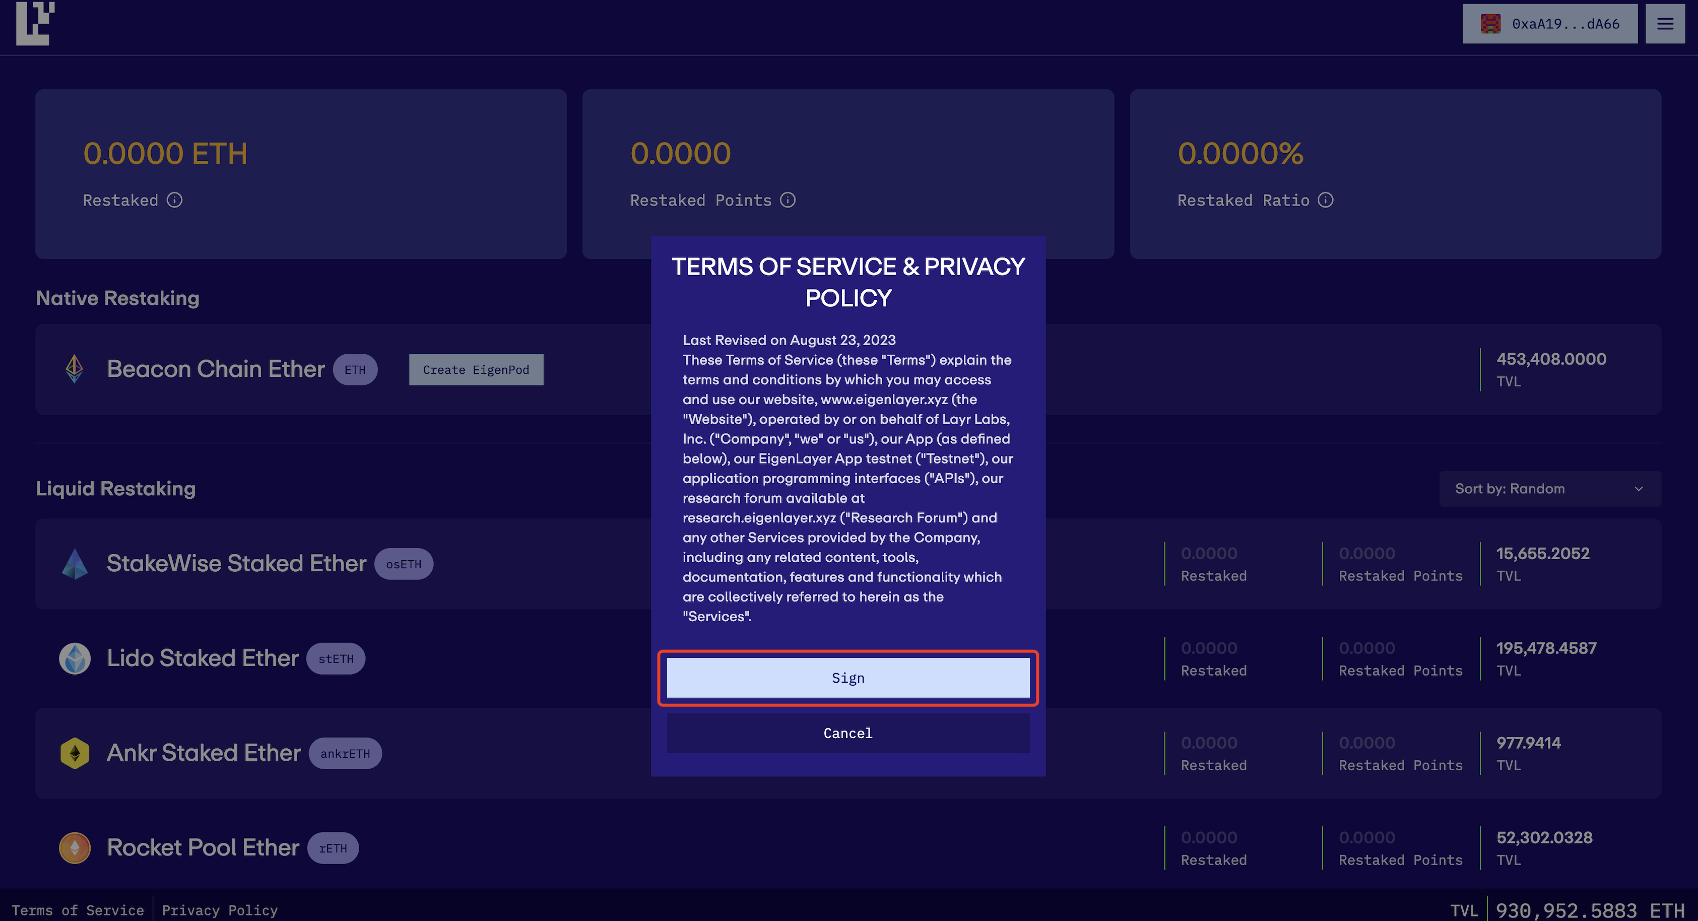
Task: Select the Beacon Chain Ether token icon
Action: pyautogui.click(x=74, y=369)
